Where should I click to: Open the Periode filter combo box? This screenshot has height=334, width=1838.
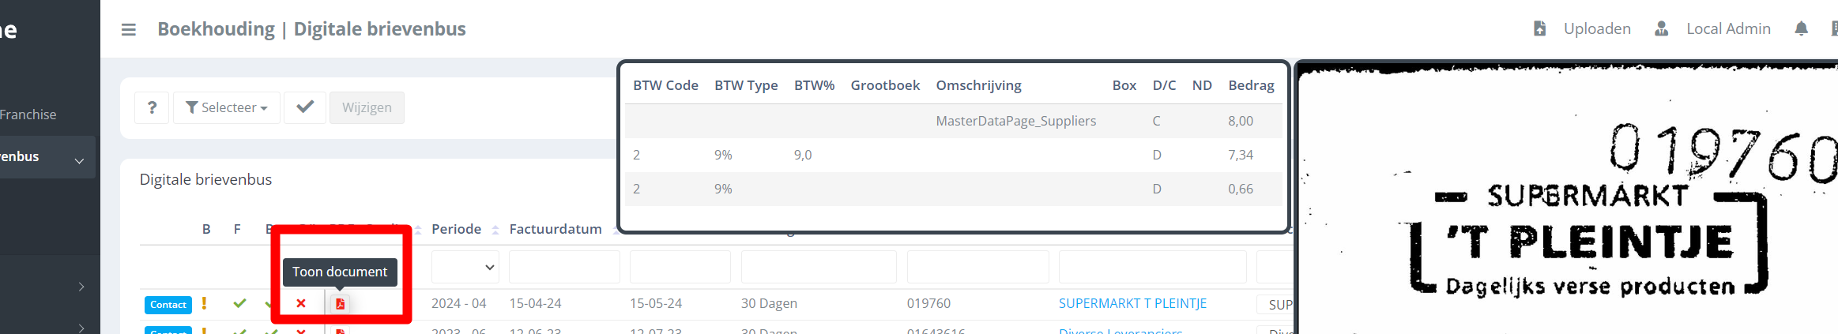coord(465,268)
